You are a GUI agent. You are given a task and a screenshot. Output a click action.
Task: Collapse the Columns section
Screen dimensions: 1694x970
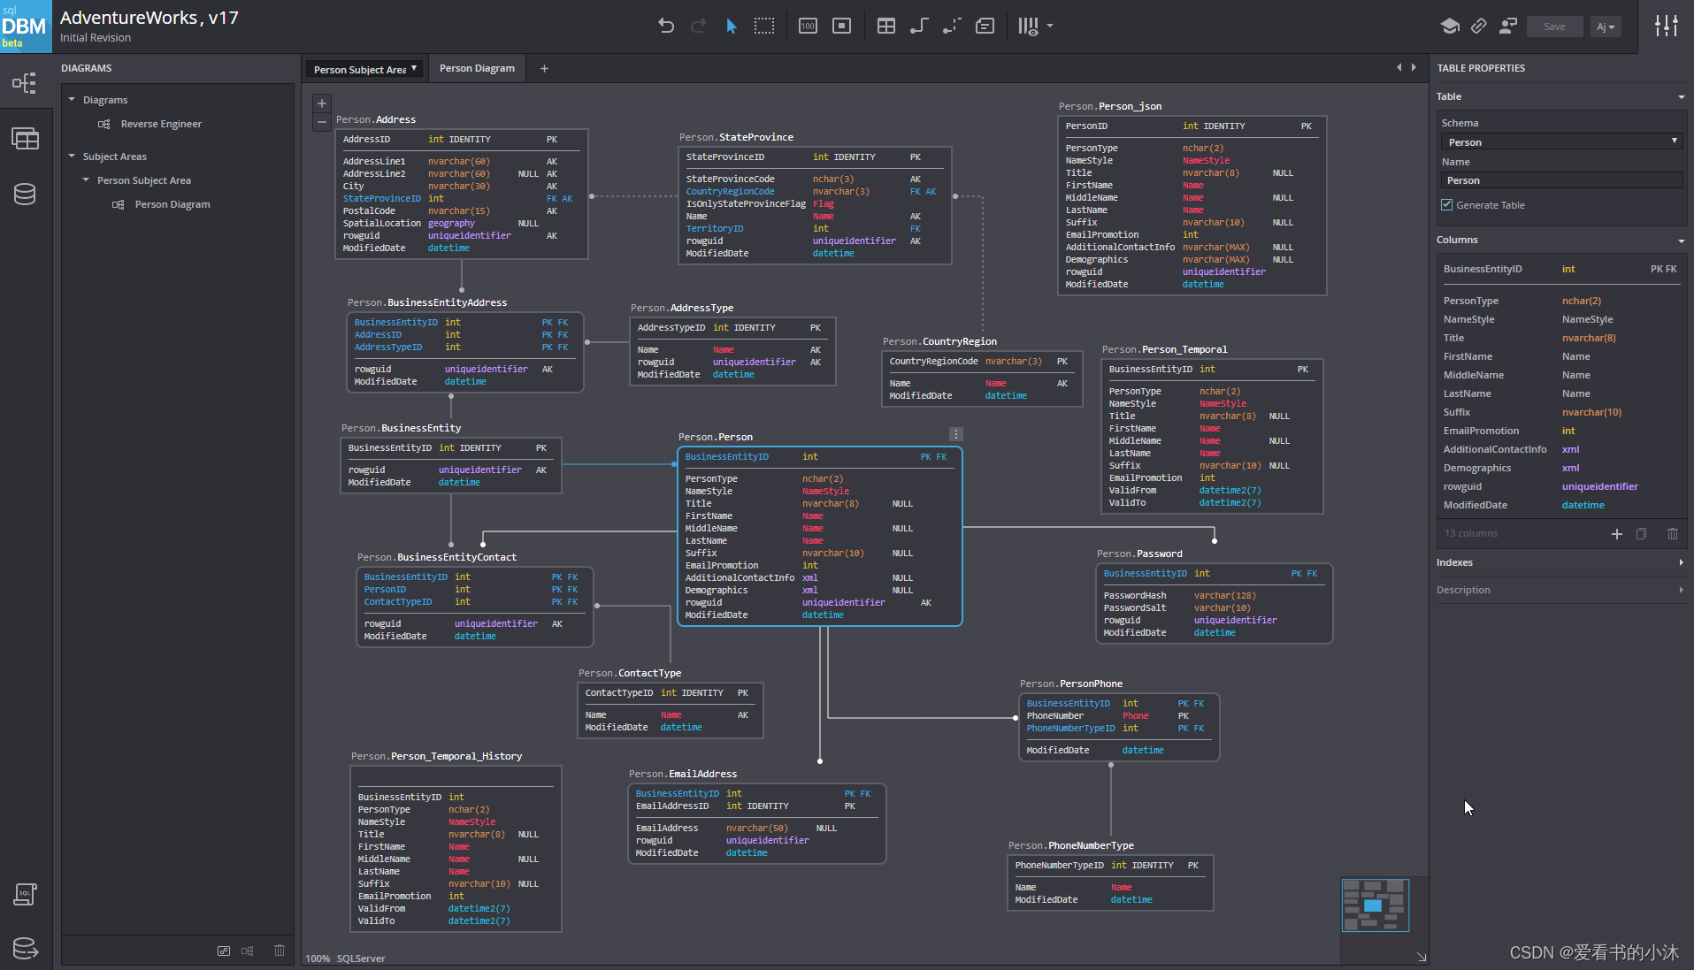(x=1681, y=241)
